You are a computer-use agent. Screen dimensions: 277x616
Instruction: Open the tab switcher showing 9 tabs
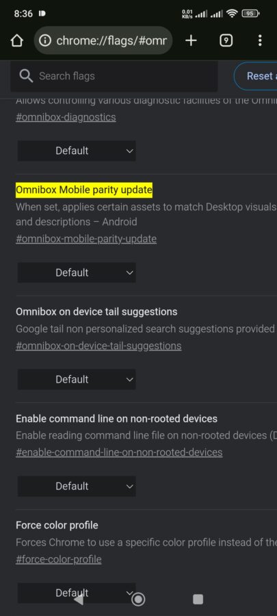pyautogui.click(x=226, y=40)
